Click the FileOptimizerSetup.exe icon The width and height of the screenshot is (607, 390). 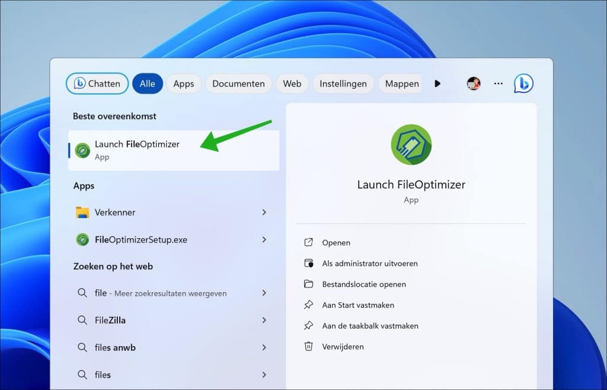pos(82,240)
